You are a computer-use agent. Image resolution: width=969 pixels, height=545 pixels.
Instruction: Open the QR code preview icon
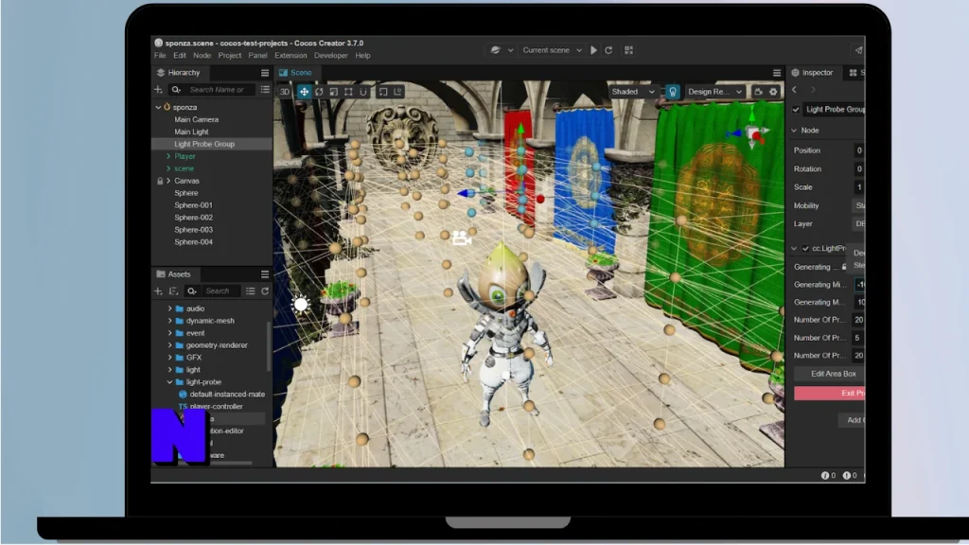click(628, 50)
